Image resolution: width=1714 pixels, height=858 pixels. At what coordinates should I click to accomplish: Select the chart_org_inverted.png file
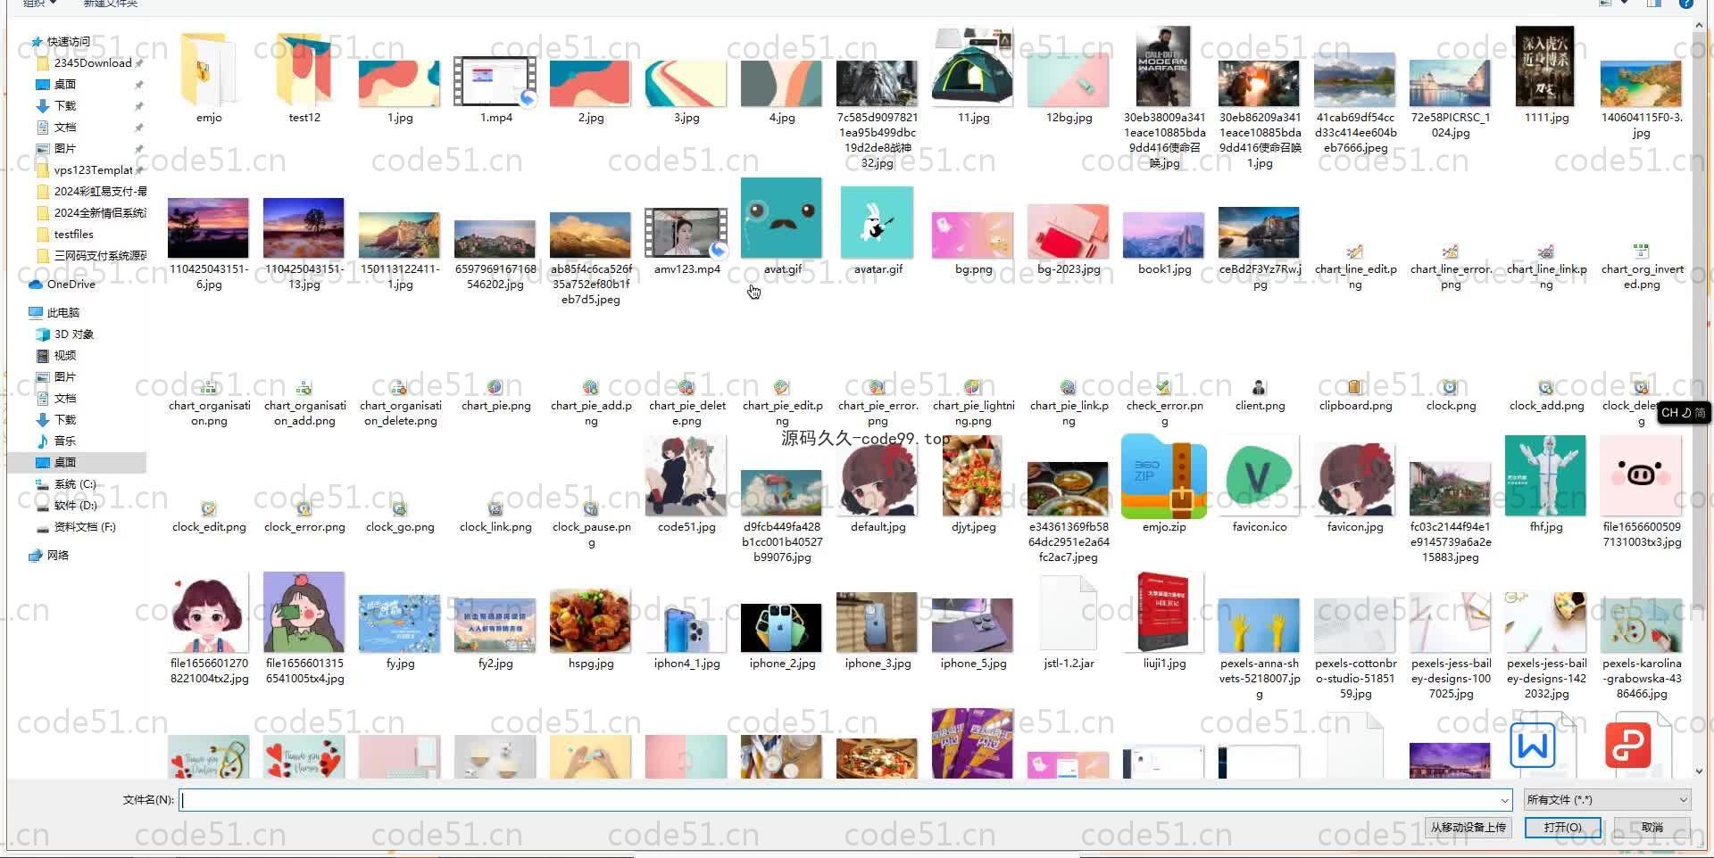(1641, 252)
